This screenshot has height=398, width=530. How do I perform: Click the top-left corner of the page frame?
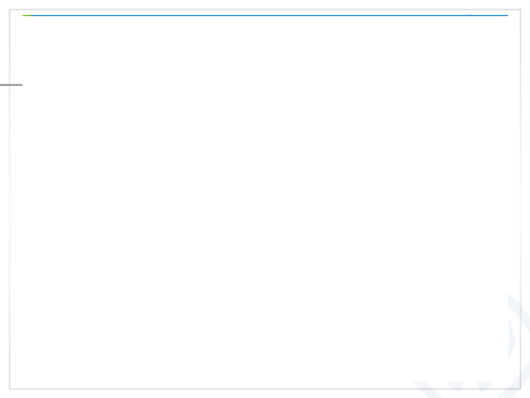10,10
